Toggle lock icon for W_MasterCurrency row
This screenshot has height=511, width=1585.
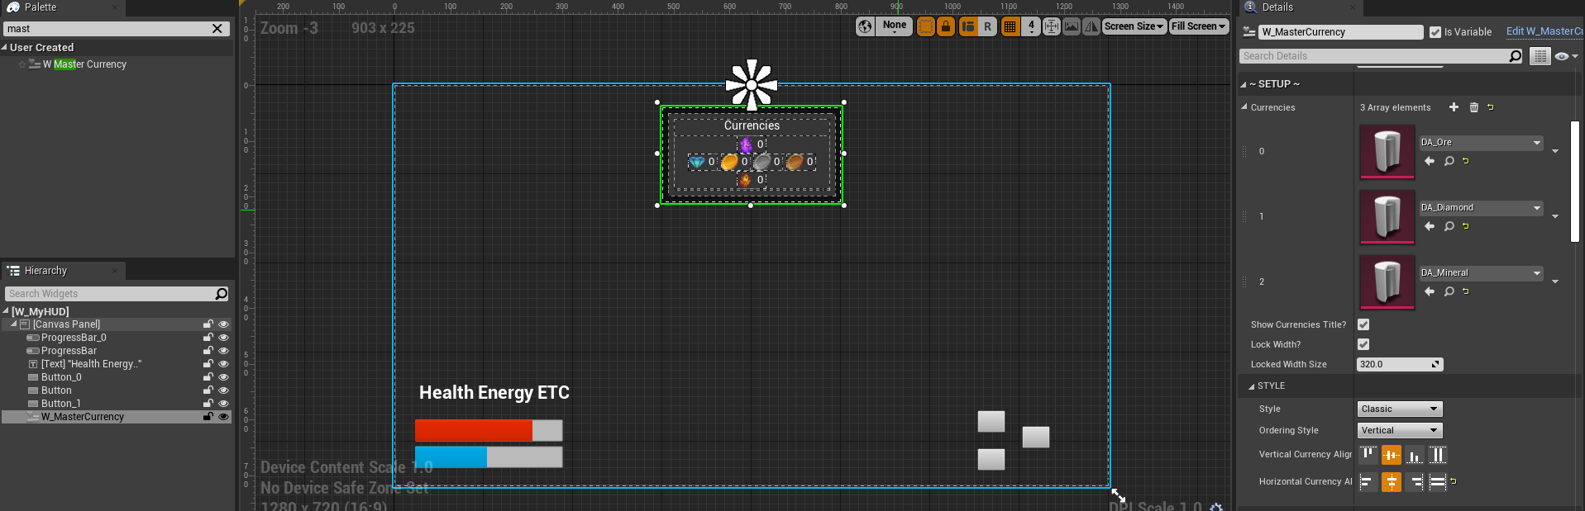coord(208,417)
